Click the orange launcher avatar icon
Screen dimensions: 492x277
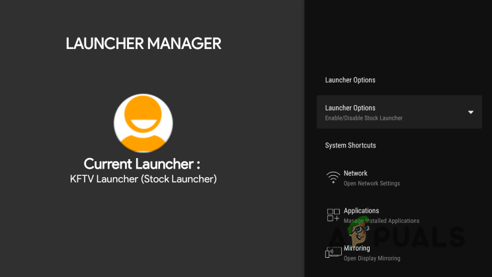[x=143, y=123]
